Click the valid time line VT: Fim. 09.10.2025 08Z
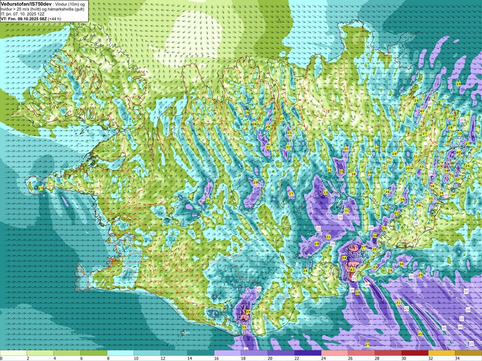The image size is (482, 361). (23, 19)
